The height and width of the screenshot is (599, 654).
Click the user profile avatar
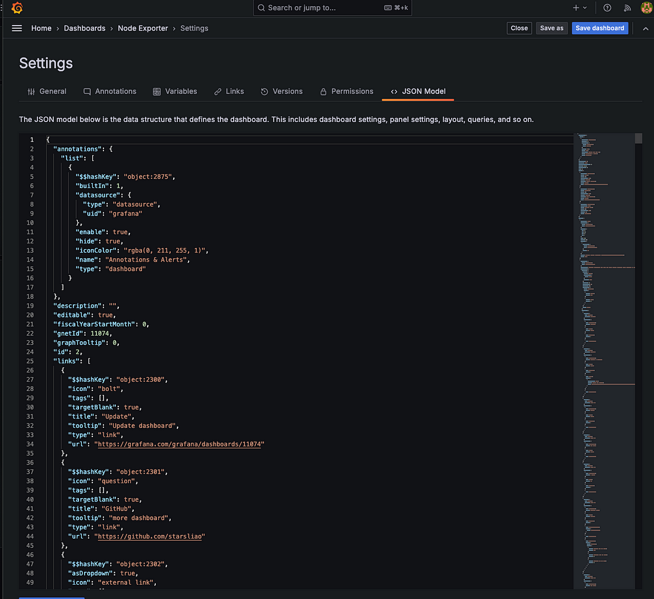coord(647,8)
